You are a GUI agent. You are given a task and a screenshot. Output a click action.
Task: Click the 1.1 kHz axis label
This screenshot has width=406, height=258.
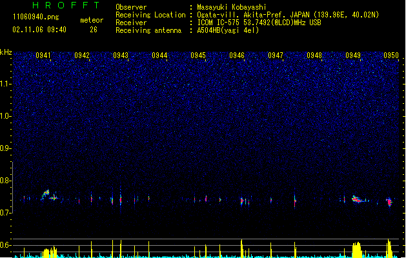6,84
